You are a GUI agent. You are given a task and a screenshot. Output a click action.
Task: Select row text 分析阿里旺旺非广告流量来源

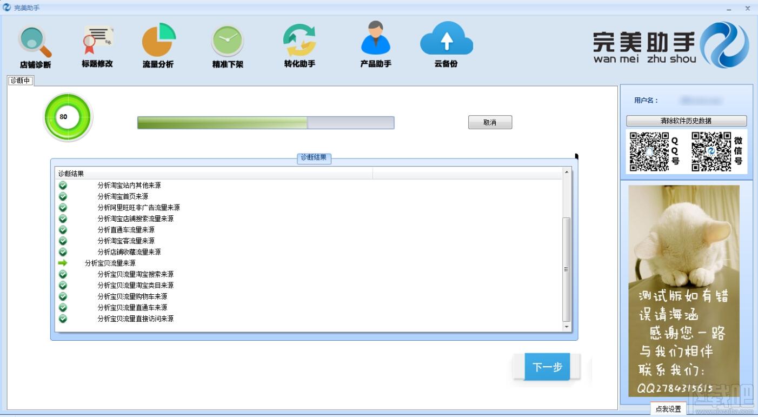point(138,207)
